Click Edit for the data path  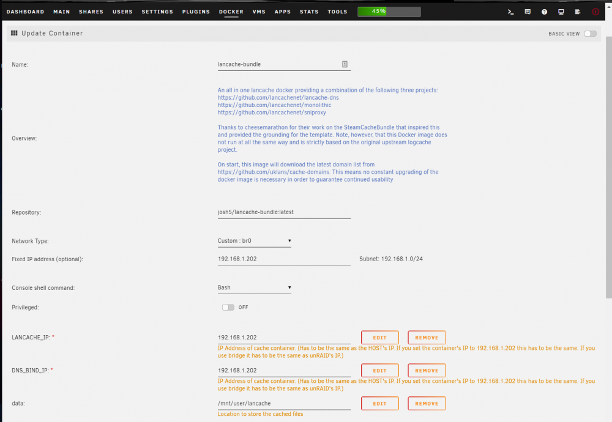coord(380,404)
